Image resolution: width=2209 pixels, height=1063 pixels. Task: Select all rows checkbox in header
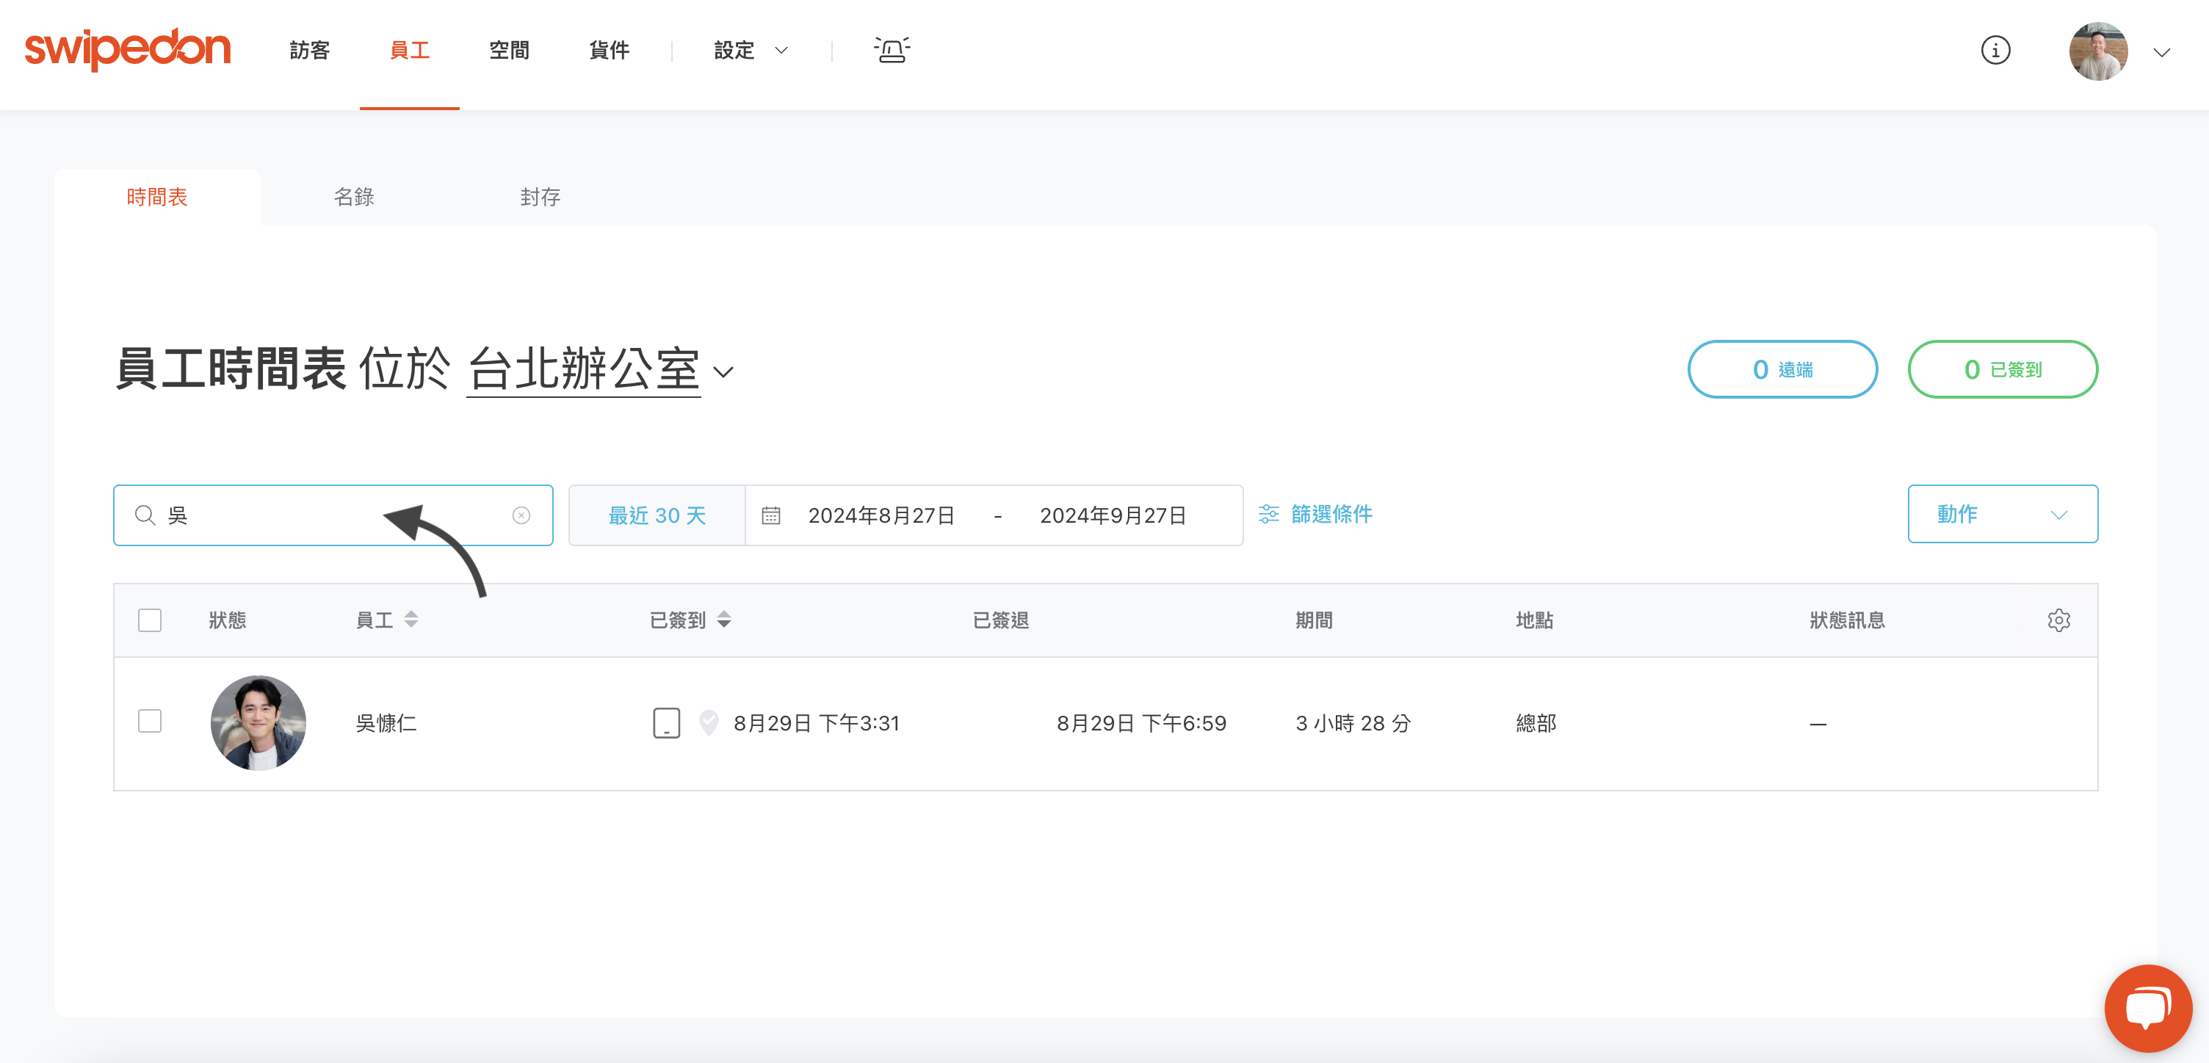tap(149, 620)
